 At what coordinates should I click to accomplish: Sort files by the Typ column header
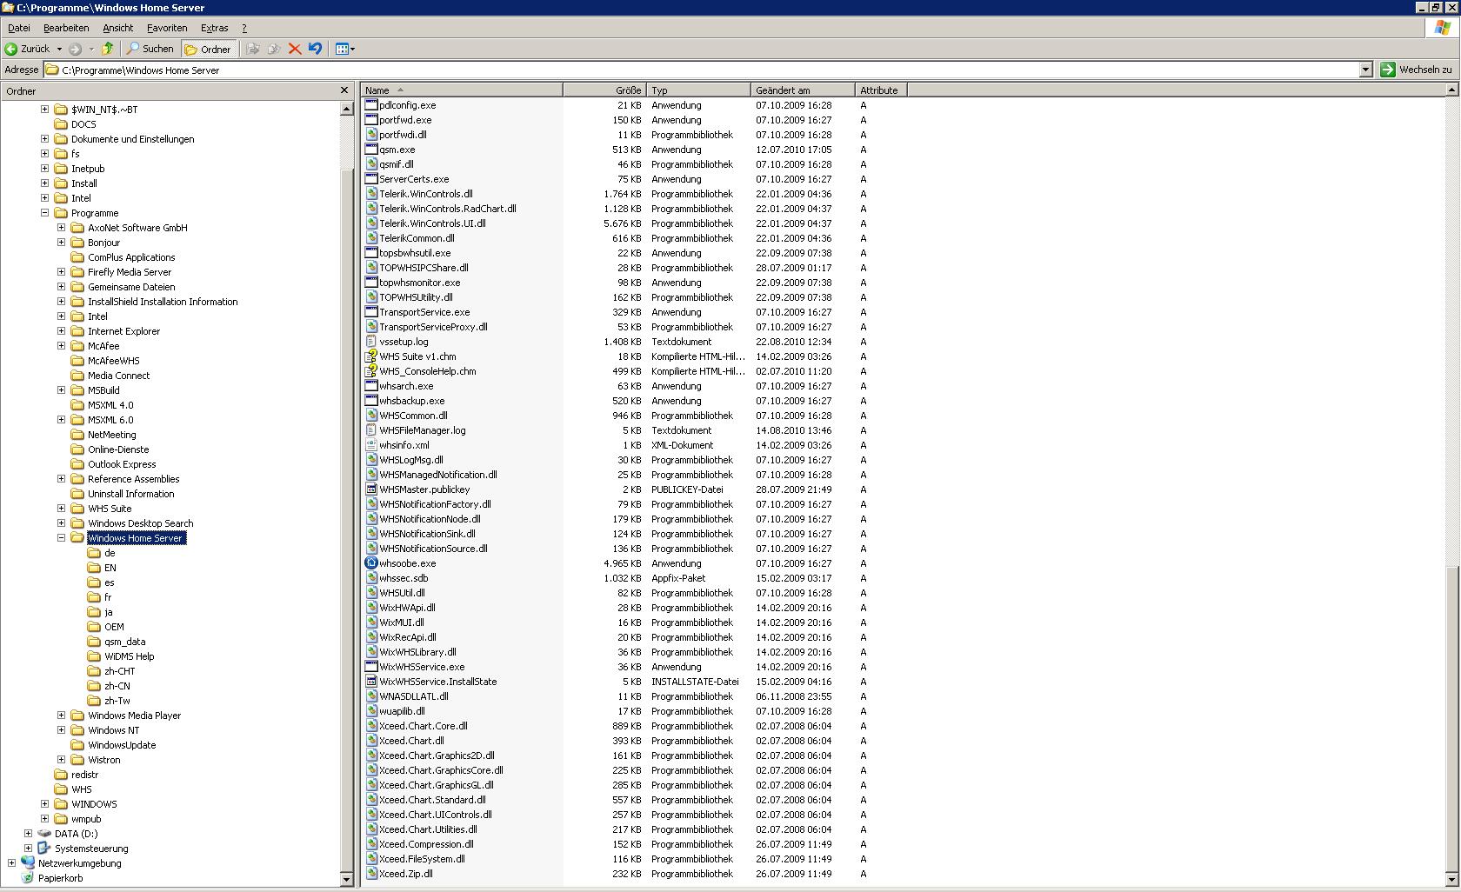click(698, 90)
